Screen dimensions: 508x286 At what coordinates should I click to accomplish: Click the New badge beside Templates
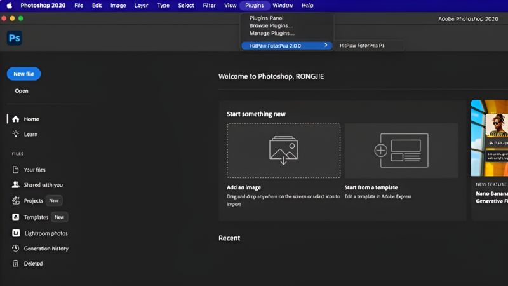coord(59,217)
